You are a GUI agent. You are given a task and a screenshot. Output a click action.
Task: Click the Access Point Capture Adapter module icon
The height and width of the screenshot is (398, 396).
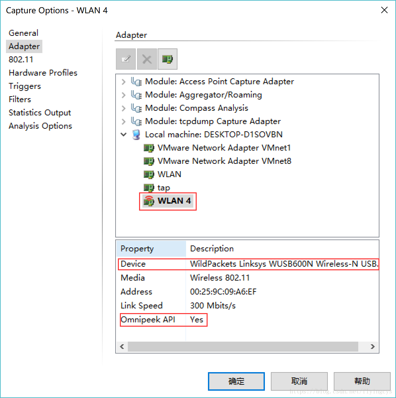[x=136, y=82]
